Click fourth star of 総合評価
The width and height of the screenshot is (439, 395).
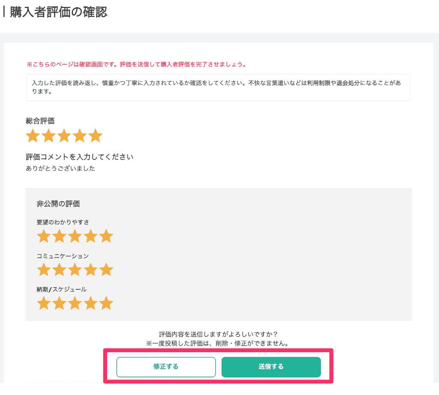tap(80, 136)
